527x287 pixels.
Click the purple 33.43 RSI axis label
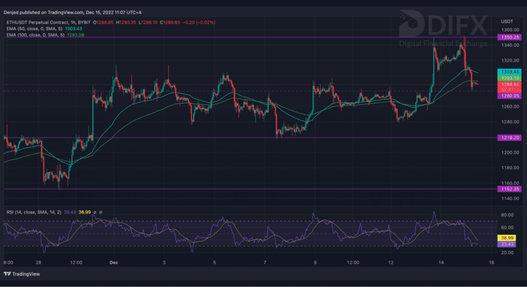pos(508,245)
